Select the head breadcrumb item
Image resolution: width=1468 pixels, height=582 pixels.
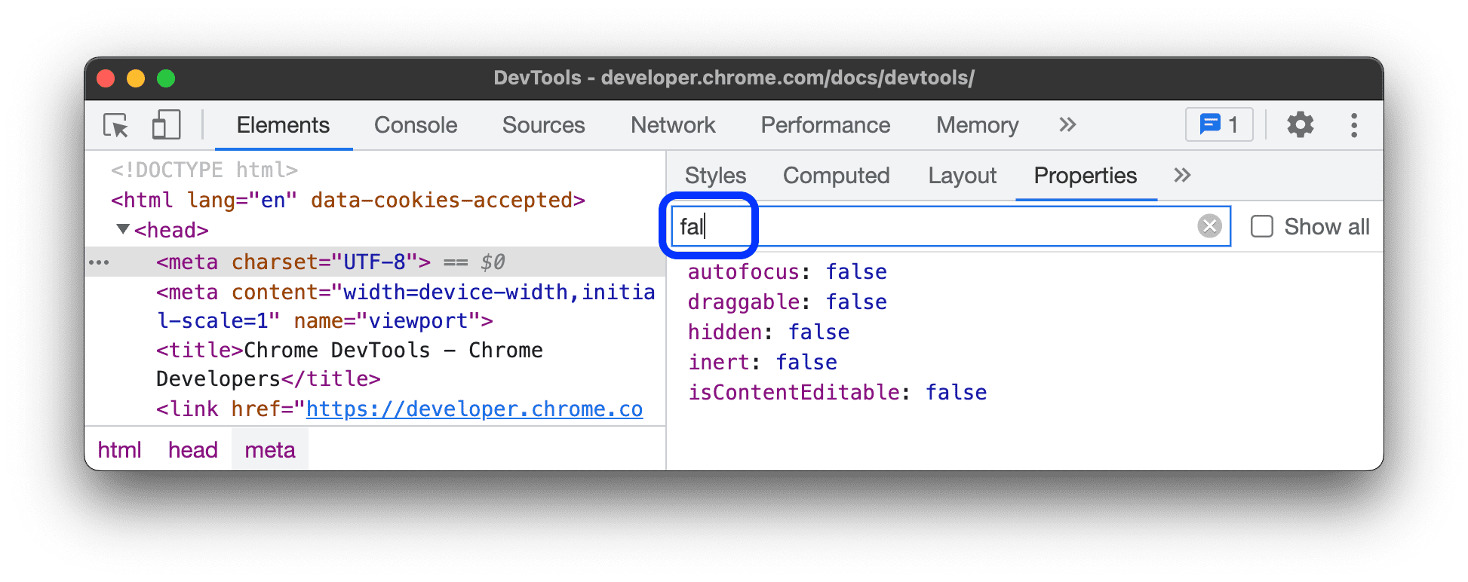point(192,449)
